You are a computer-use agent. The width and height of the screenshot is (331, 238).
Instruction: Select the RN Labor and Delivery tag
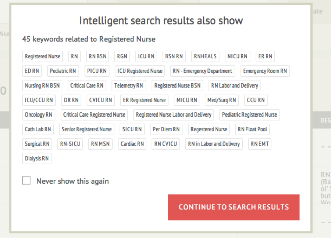click(x=235, y=86)
